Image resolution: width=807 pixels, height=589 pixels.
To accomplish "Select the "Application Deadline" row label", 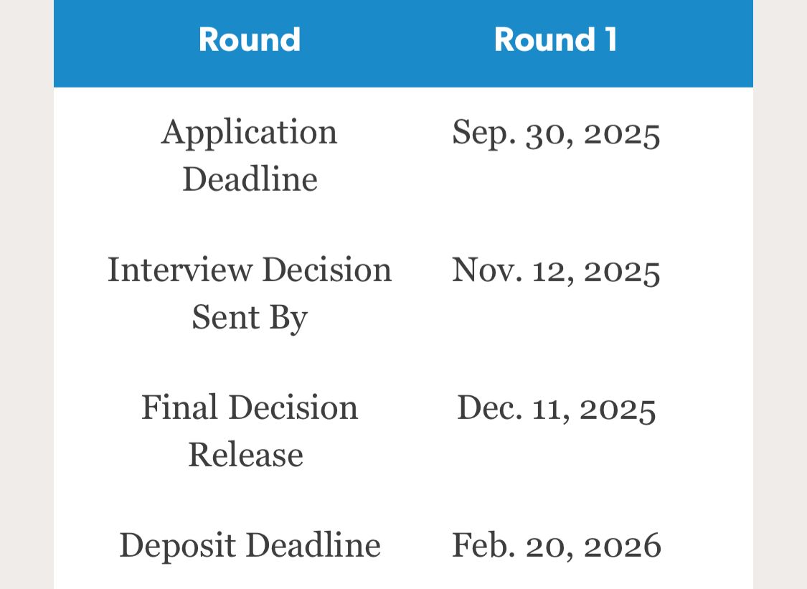I will pos(250,155).
